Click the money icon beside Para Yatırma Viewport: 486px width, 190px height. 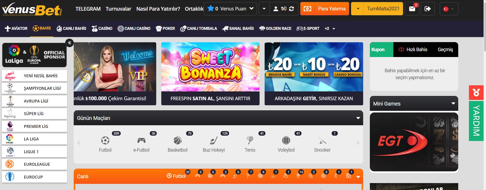(x=307, y=9)
